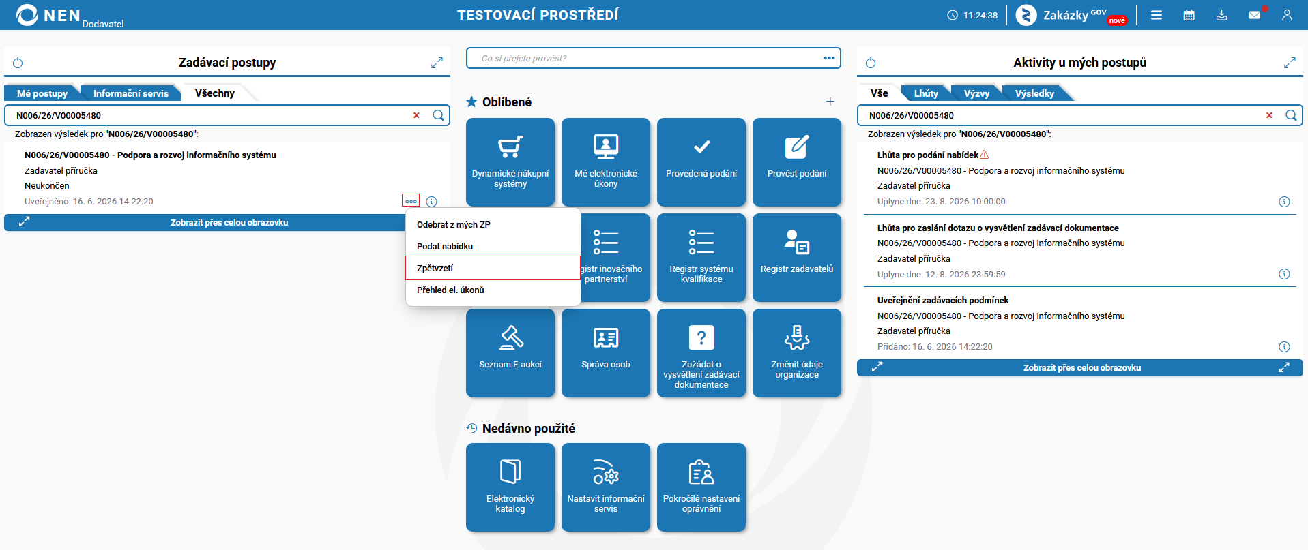This screenshot has width=1308, height=550.
Task: Refresh the Zadávací postupy panel
Action: (x=18, y=63)
